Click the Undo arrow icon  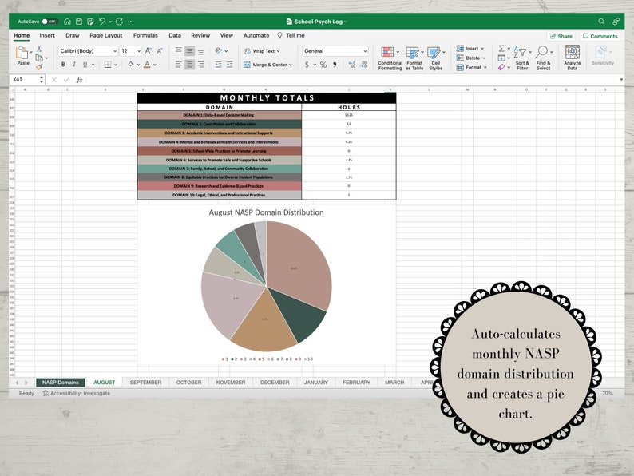coord(102,22)
